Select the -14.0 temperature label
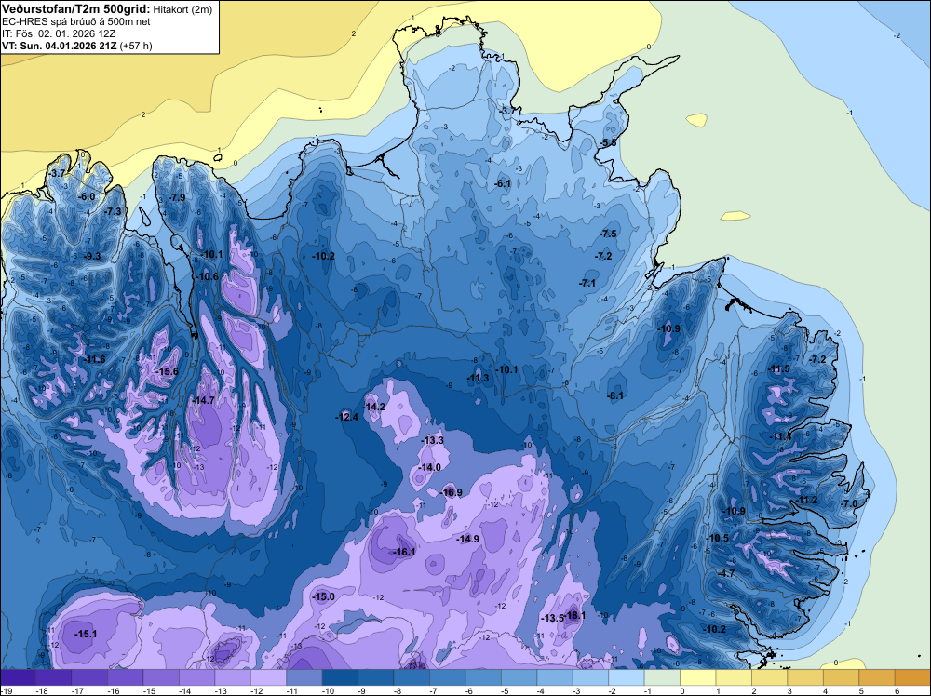Viewport: 931px width, 696px height. (x=430, y=467)
